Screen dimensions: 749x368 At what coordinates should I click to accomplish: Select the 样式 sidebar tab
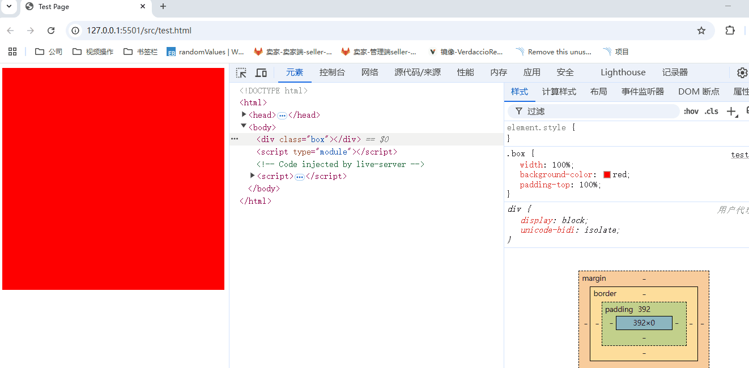[x=520, y=92]
